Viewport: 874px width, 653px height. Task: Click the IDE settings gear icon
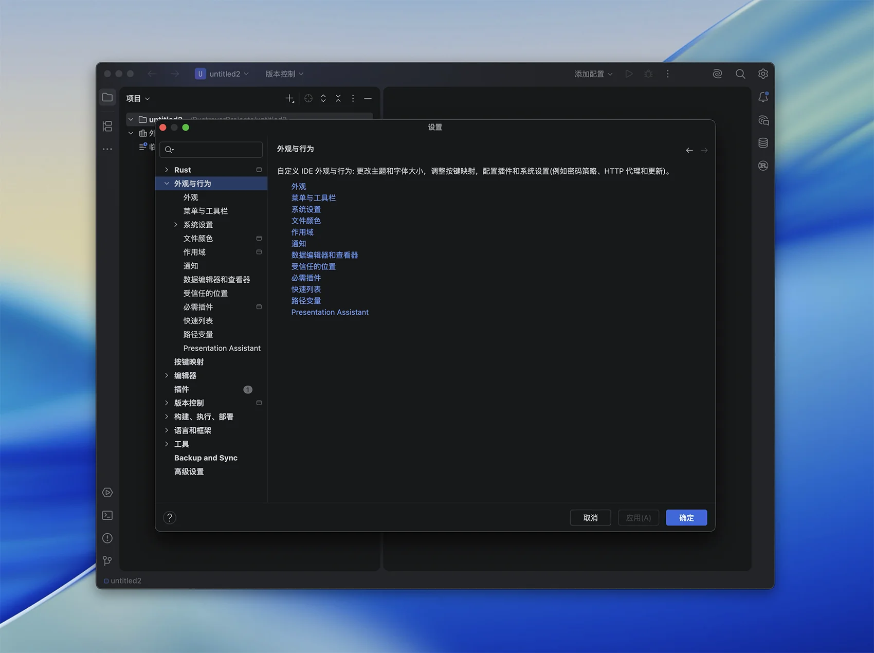pyautogui.click(x=763, y=74)
